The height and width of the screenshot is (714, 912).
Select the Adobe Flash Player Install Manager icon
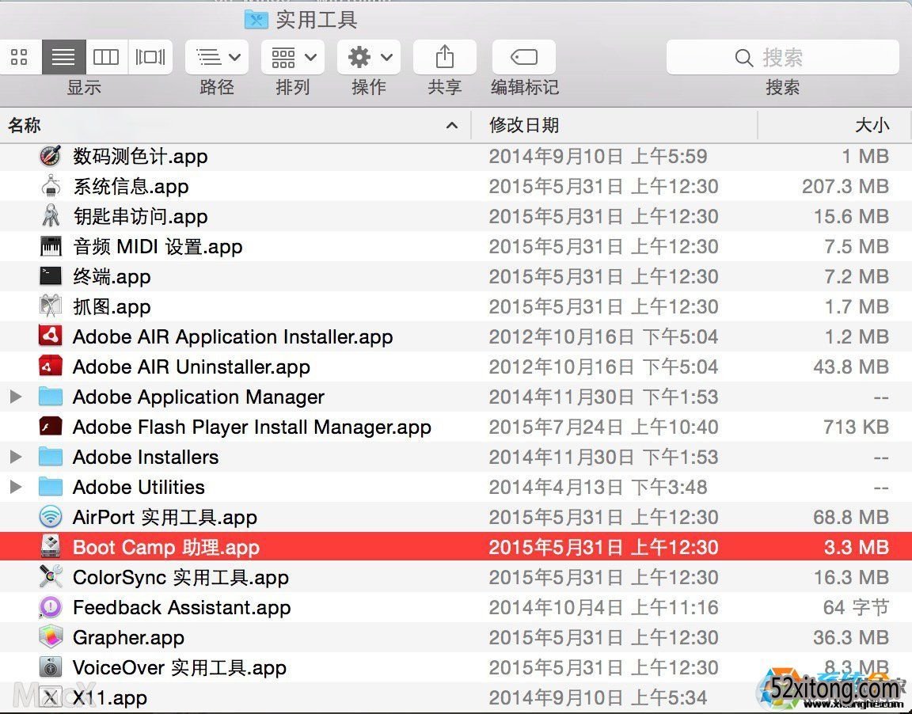pos(51,427)
